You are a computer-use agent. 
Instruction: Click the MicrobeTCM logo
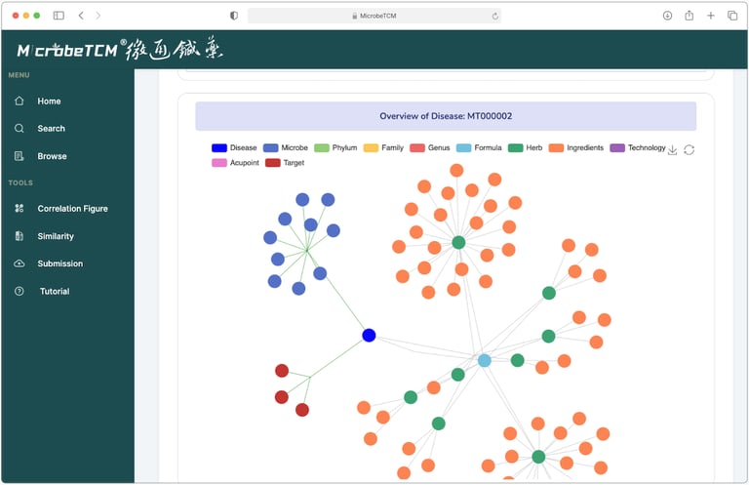119,49
